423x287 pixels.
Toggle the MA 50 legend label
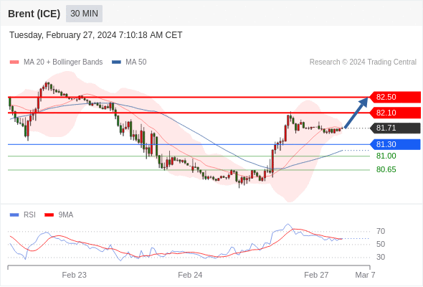point(136,62)
